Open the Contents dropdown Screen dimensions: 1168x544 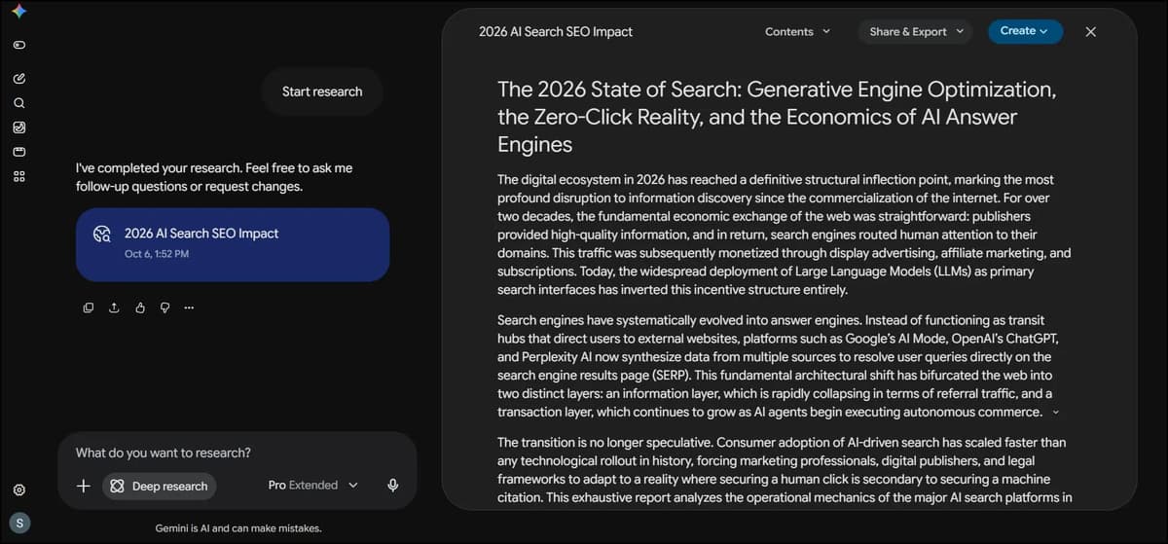click(x=798, y=31)
